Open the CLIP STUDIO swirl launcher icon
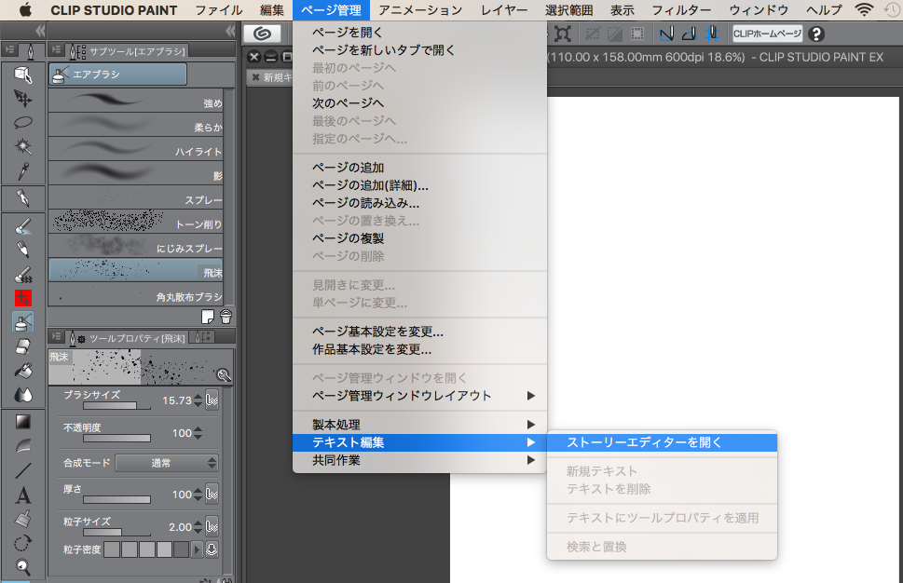Image resolution: width=903 pixels, height=583 pixels. [x=262, y=34]
